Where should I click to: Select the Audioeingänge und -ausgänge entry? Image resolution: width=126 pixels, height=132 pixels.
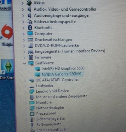(x=61, y=15)
